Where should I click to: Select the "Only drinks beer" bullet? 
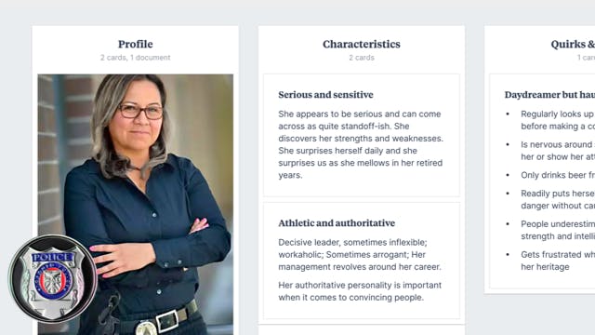coord(558,175)
